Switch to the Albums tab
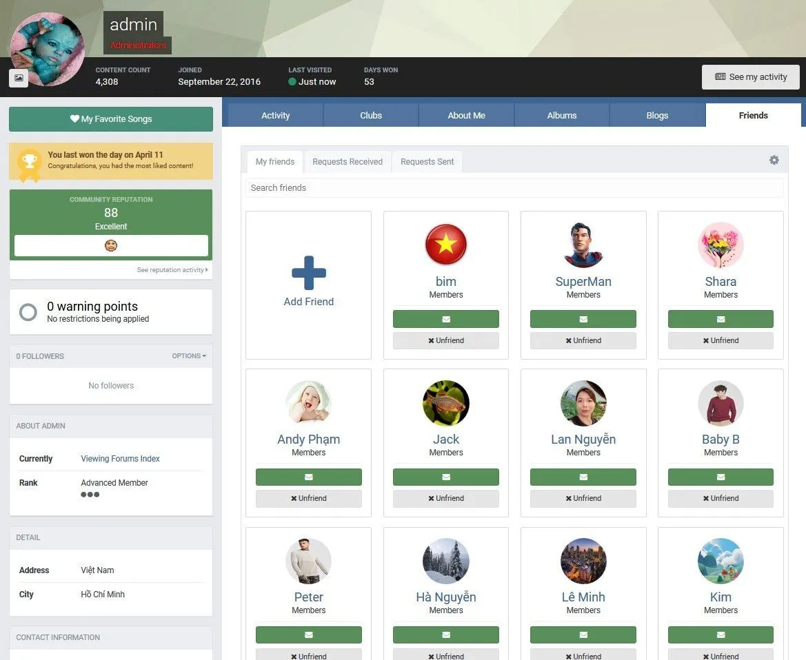The height and width of the screenshot is (660, 806). (562, 116)
